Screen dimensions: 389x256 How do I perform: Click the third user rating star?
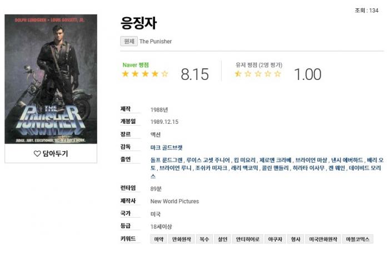coord(258,74)
